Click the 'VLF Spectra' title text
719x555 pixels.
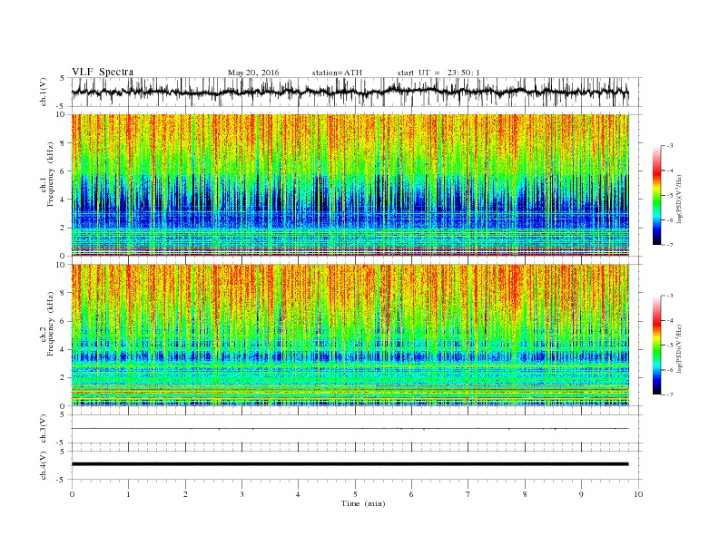click(103, 72)
